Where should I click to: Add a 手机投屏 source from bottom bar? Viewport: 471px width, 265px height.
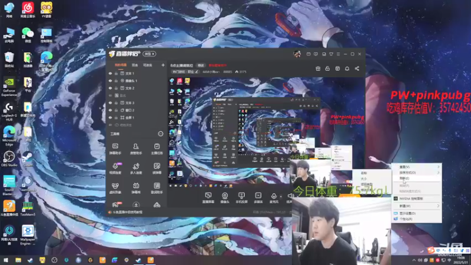tap(241, 198)
